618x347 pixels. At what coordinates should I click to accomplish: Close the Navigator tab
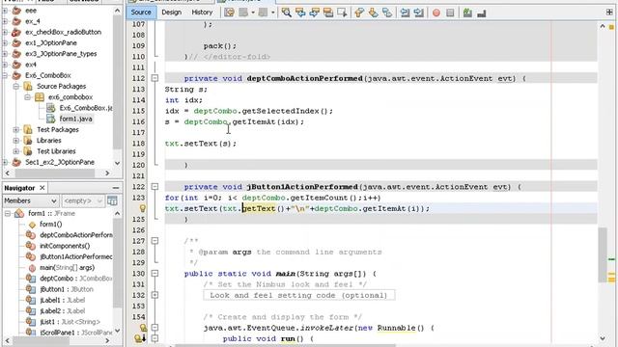point(42,188)
